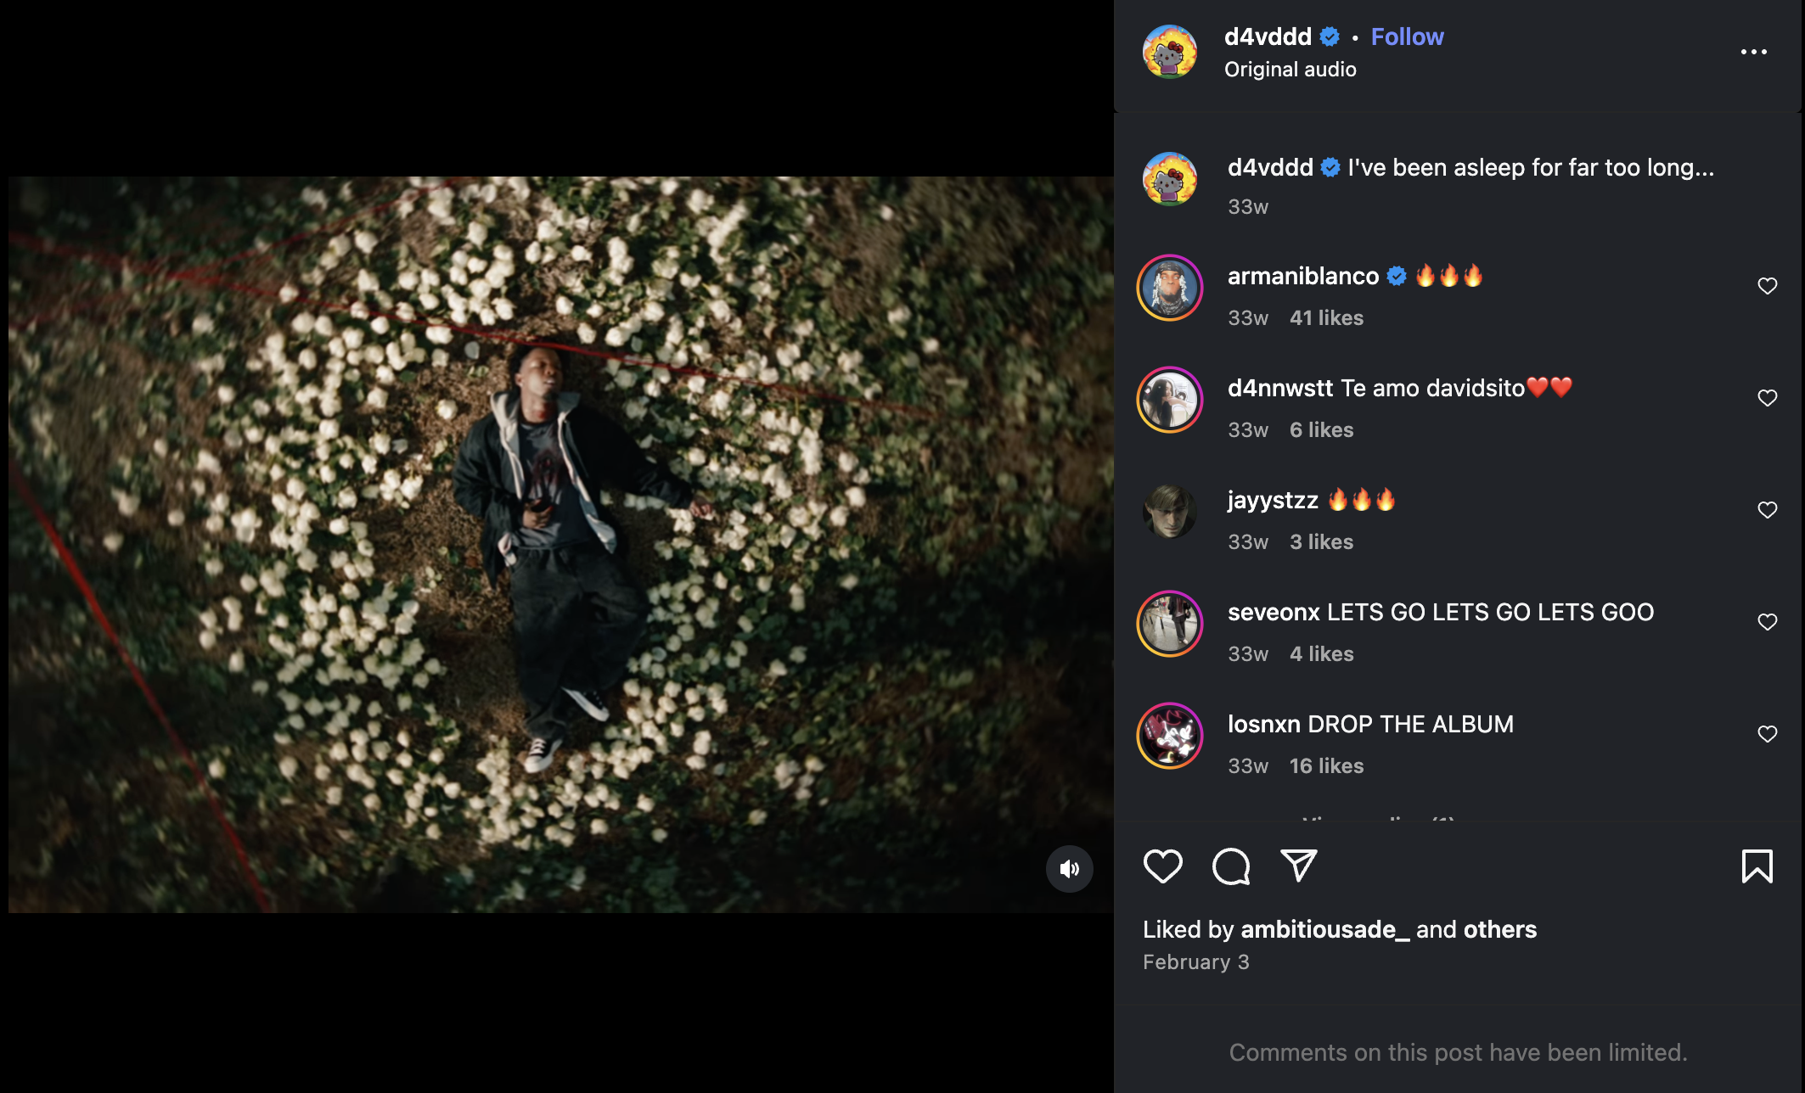This screenshot has height=1093, width=1805.
Task: Share post via paper plane icon
Action: 1298,866
